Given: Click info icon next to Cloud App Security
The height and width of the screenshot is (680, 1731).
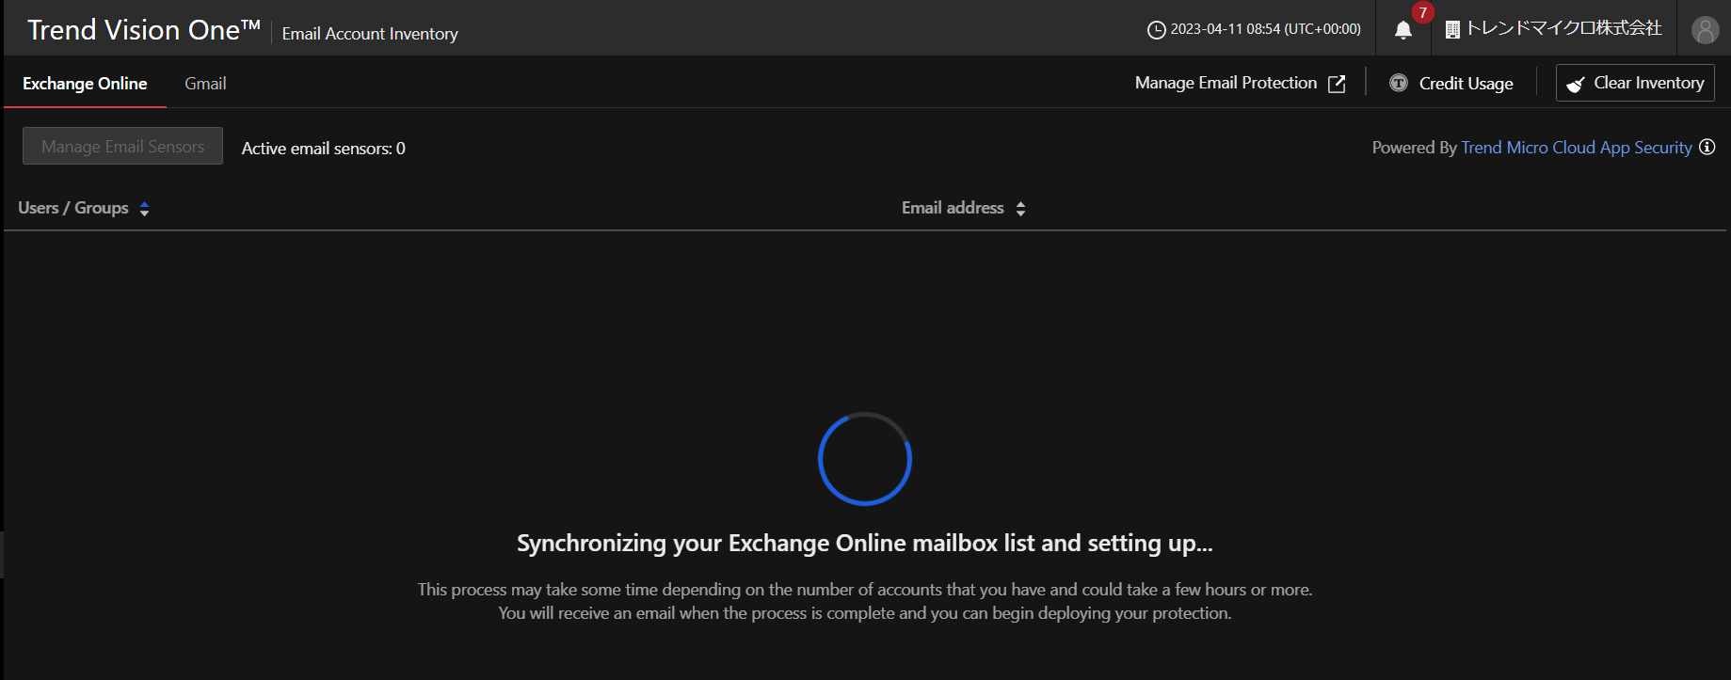Looking at the screenshot, I should tap(1707, 147).
